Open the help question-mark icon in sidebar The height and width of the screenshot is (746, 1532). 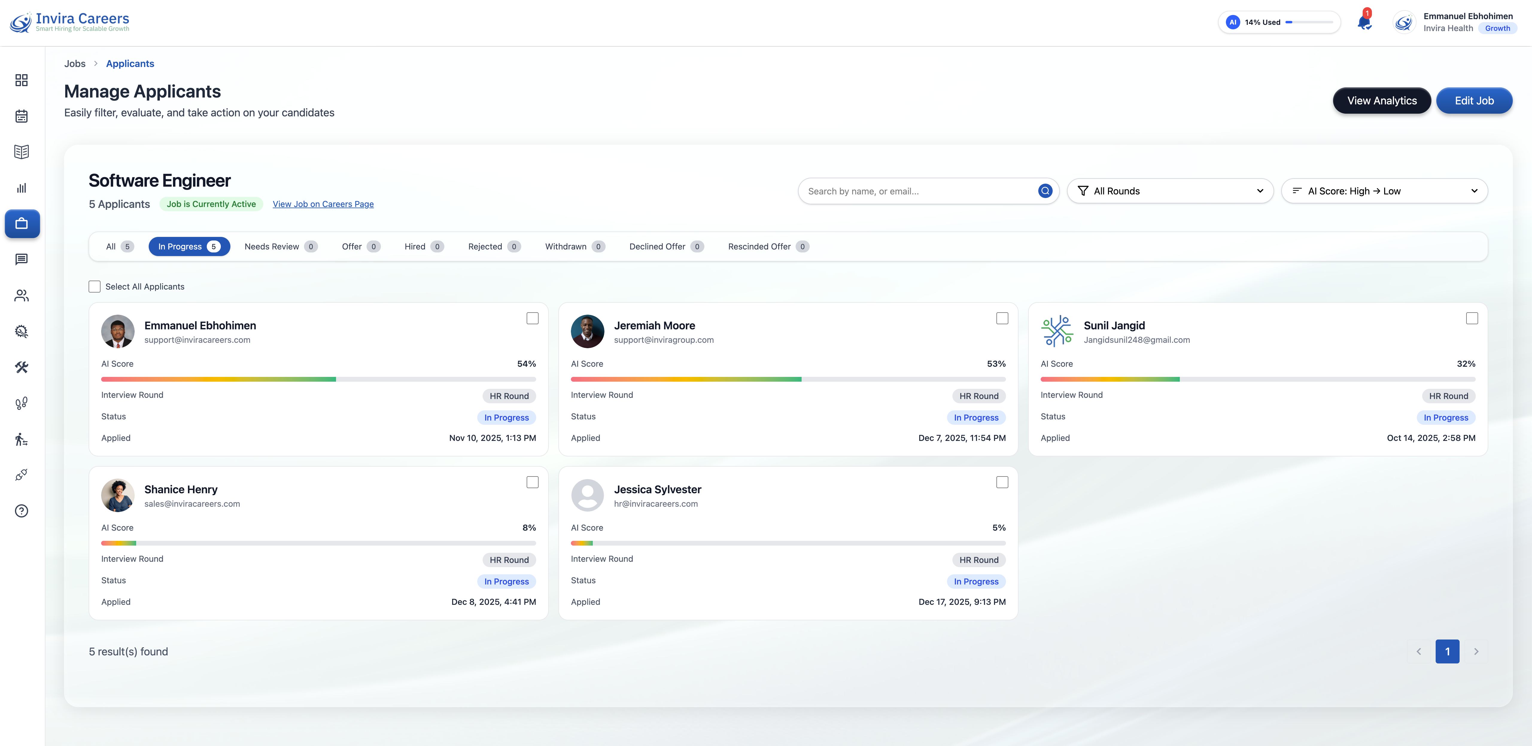22,511
